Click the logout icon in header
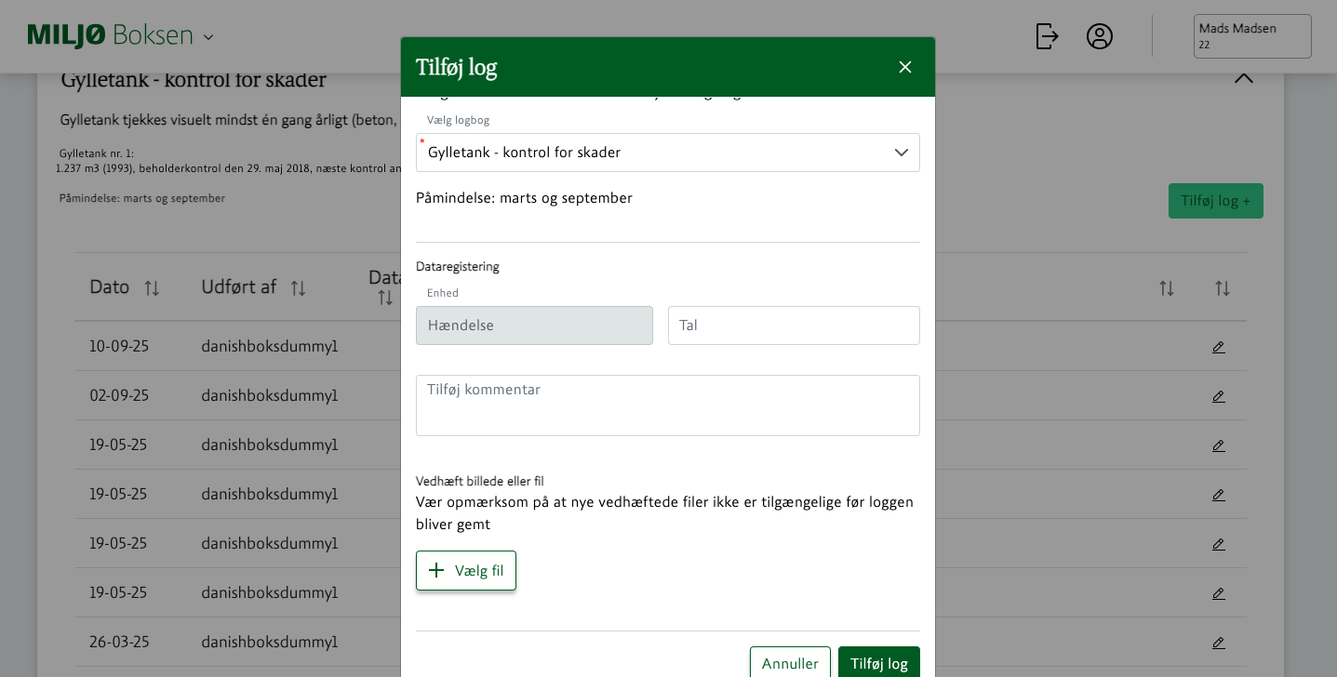The width and height of the screenshot is (1337, 677). tap(1047, 36)
